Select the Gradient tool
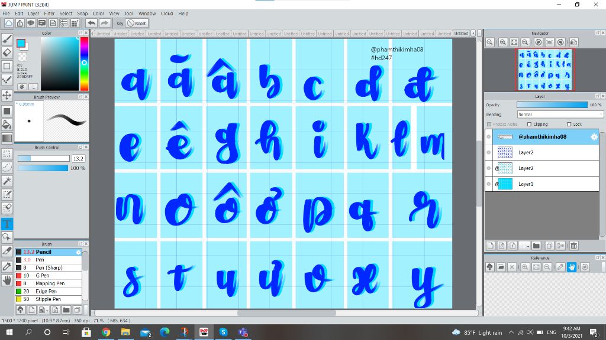Screen dimensions: 606x340 (x=7, y=138)
